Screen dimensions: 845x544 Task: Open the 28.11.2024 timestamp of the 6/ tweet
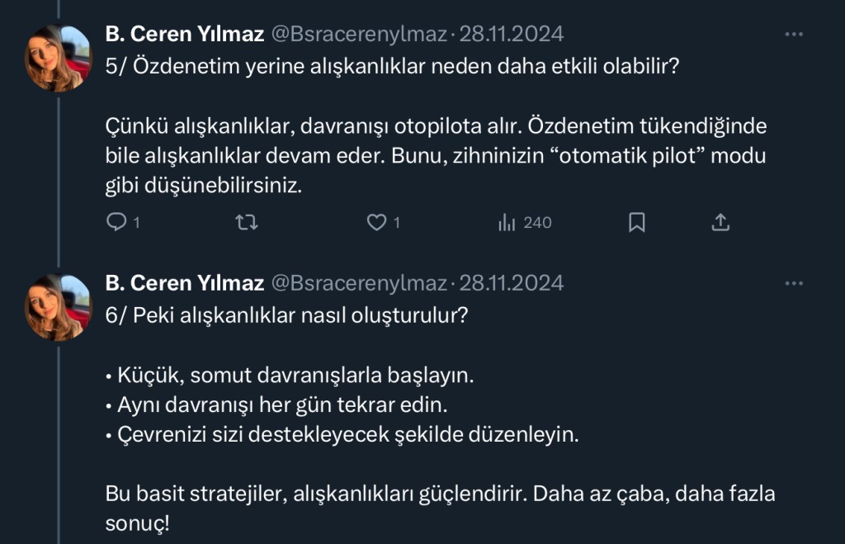click(512, 283)
